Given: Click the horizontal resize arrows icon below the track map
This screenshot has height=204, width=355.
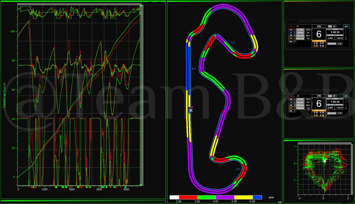Looking at the screenshot, I should [280, 202].
